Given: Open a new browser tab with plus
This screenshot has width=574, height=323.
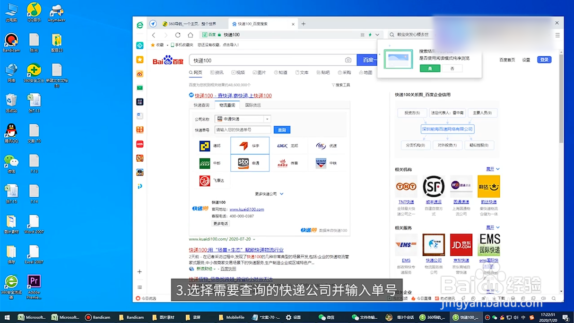Looking at the screenshot, I should pos(304,24).
